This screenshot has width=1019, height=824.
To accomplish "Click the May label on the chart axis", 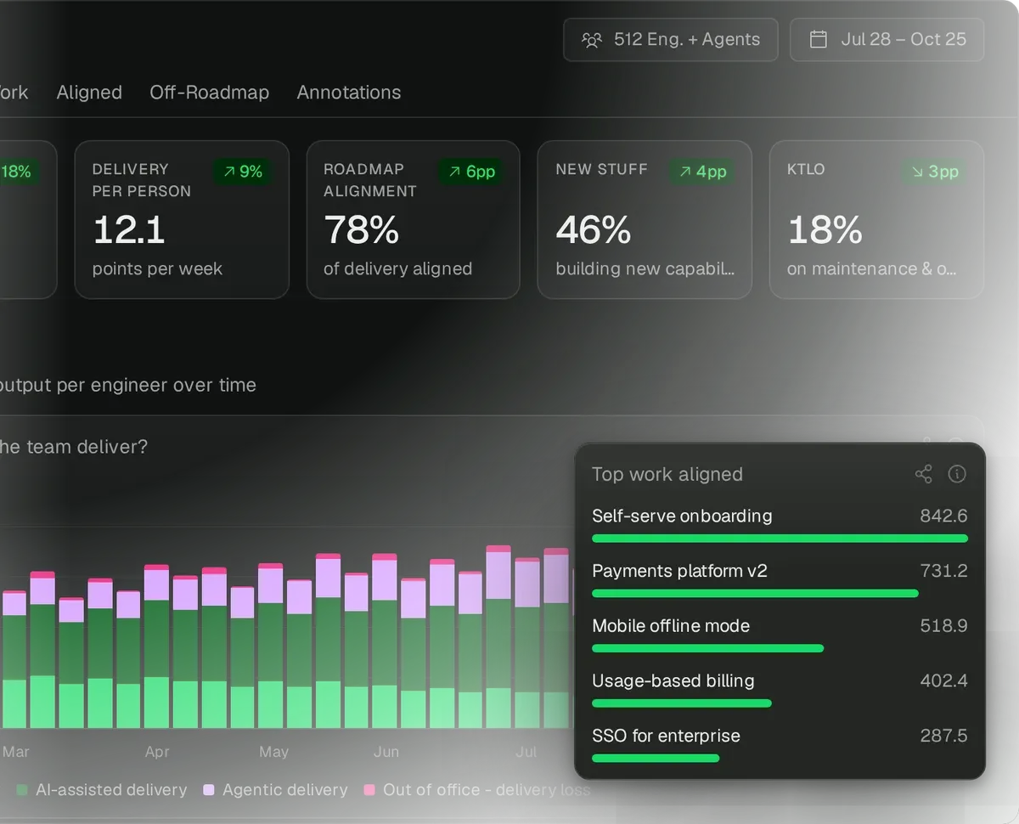I will 273,752.
